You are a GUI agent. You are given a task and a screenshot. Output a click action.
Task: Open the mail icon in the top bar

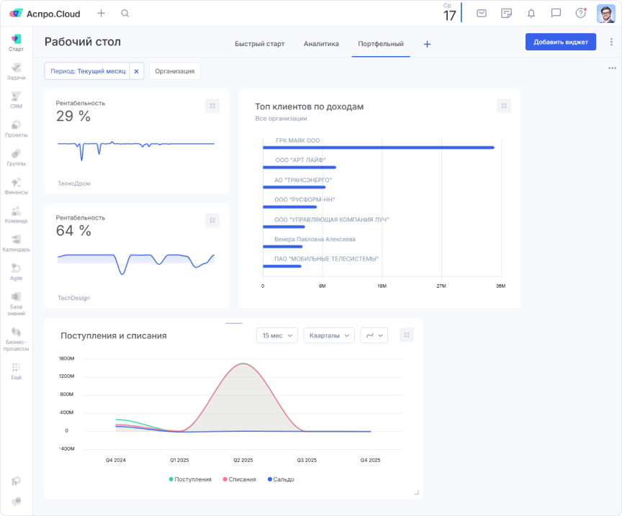click(481, 12)
